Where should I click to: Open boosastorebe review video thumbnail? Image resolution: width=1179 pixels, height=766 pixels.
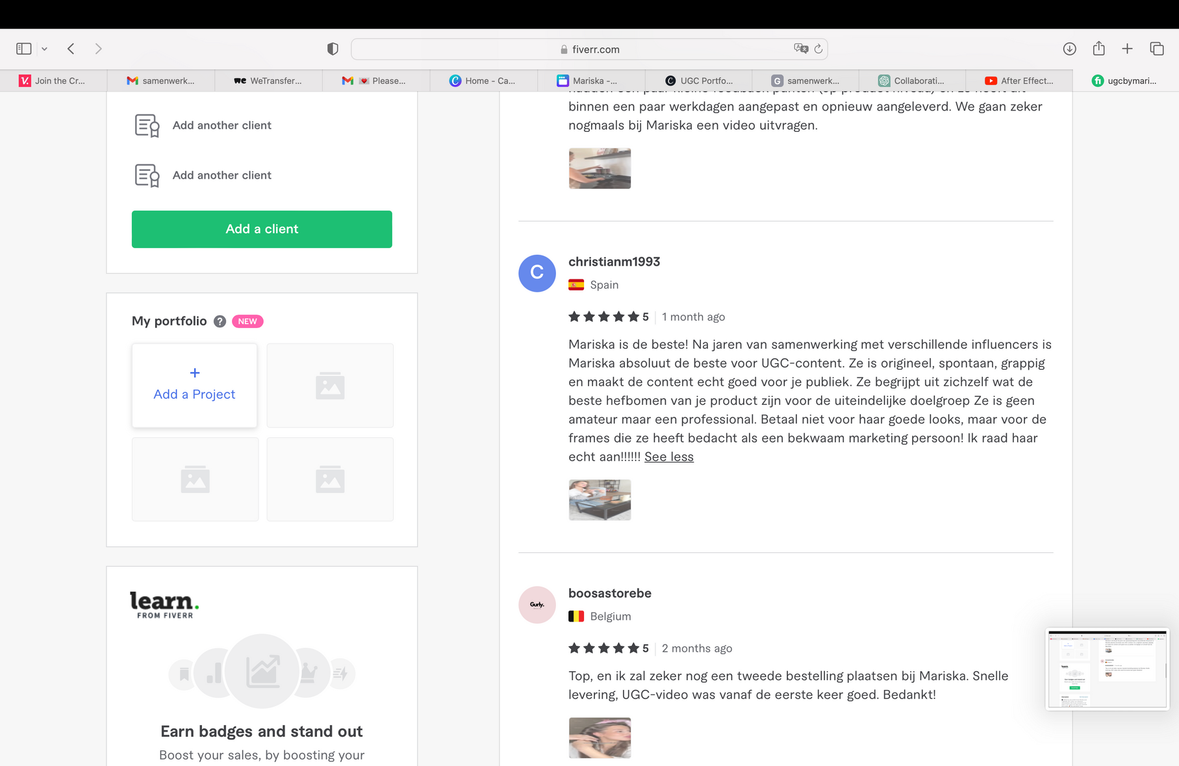point(600,737)
